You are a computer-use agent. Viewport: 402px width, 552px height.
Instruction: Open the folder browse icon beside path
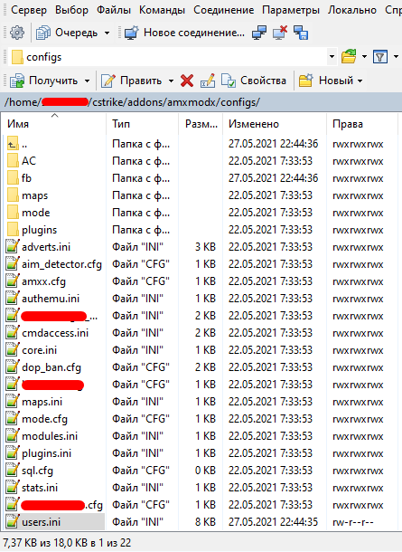tap(349, 56)
